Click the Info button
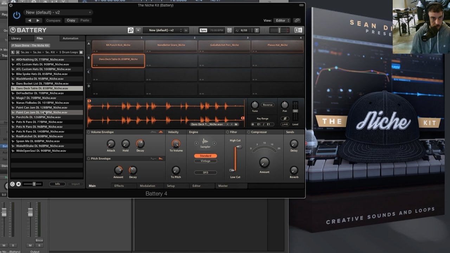 click(57, 184)
